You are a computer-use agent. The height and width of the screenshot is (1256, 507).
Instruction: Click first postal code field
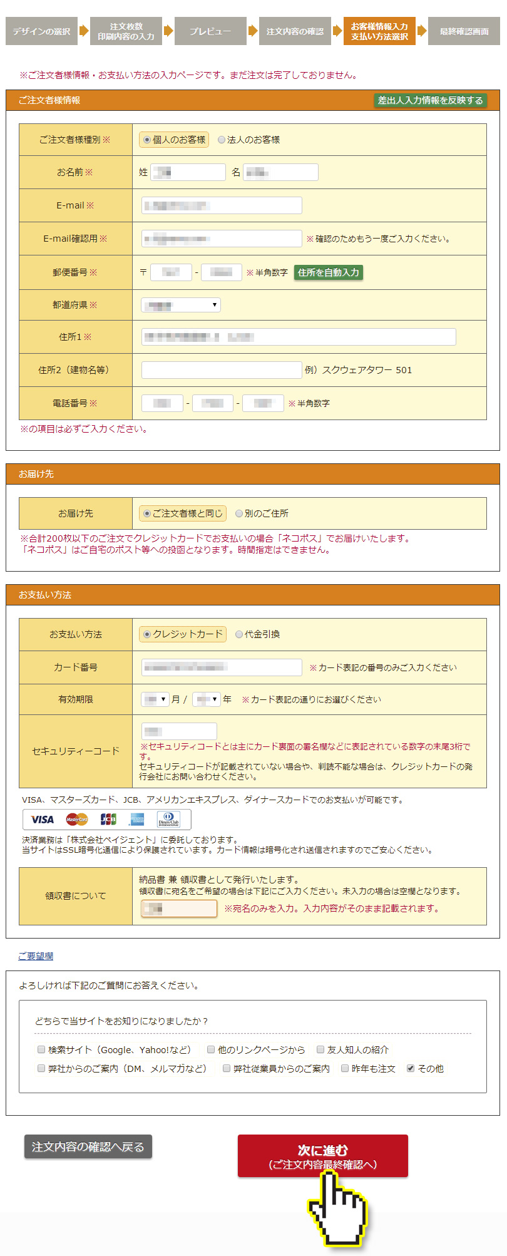coord(172,272)
